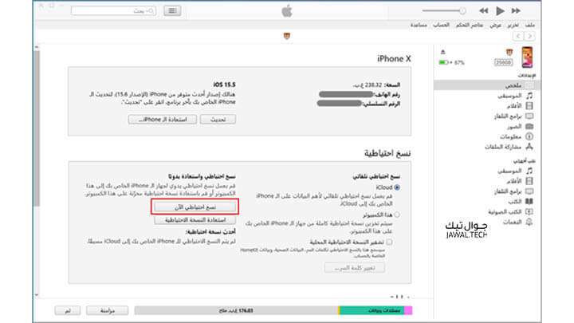Click the iOS 15.5 version label
This screenshot has width=574, height=323.
tap(224, 85)
